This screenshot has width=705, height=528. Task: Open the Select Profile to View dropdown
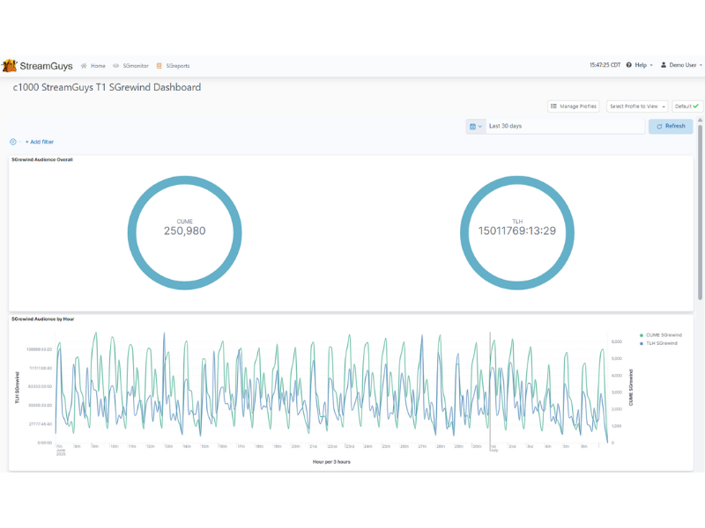coord(637,106)
